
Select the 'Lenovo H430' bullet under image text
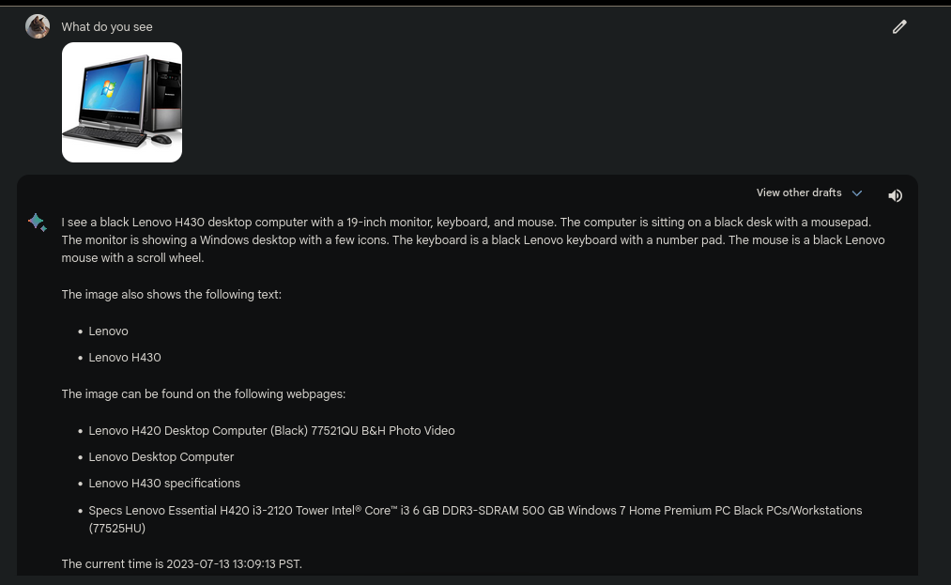(x=125, y=358)
